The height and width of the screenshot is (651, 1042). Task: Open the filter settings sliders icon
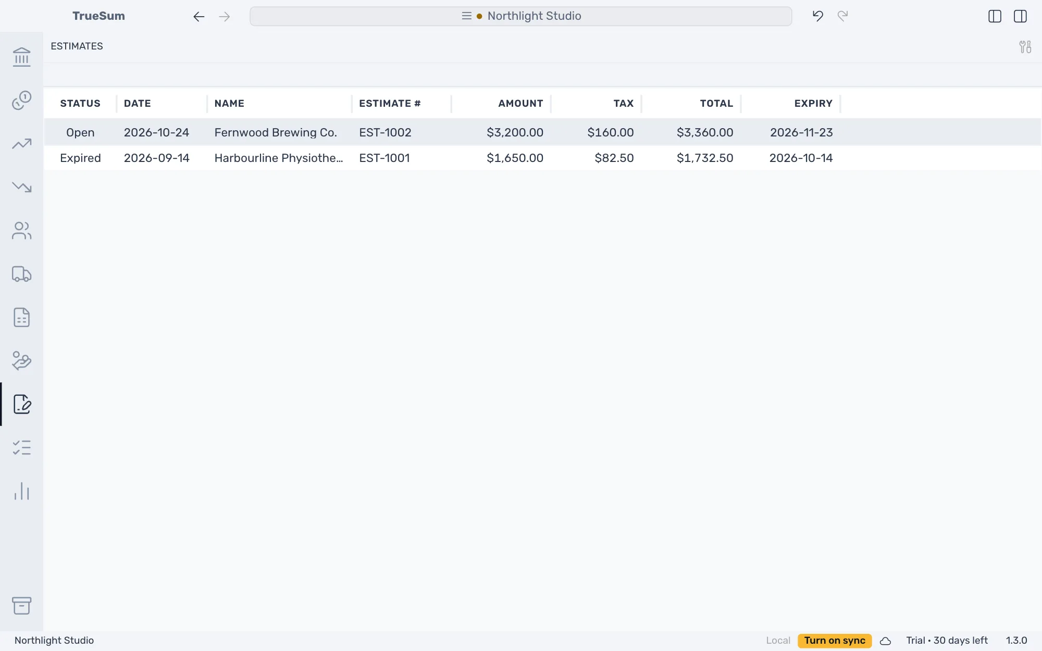click(x=1025, y=47)
